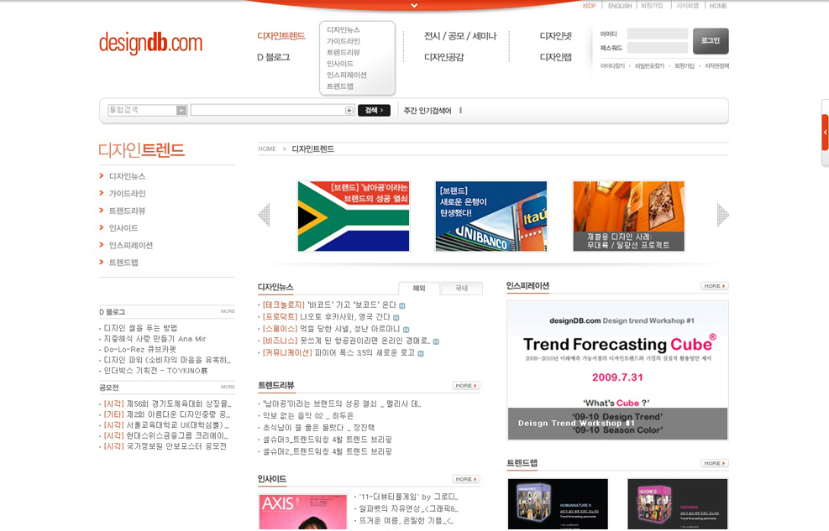Click MORE icon beside 인스피레이션 heading

[715, 286]
